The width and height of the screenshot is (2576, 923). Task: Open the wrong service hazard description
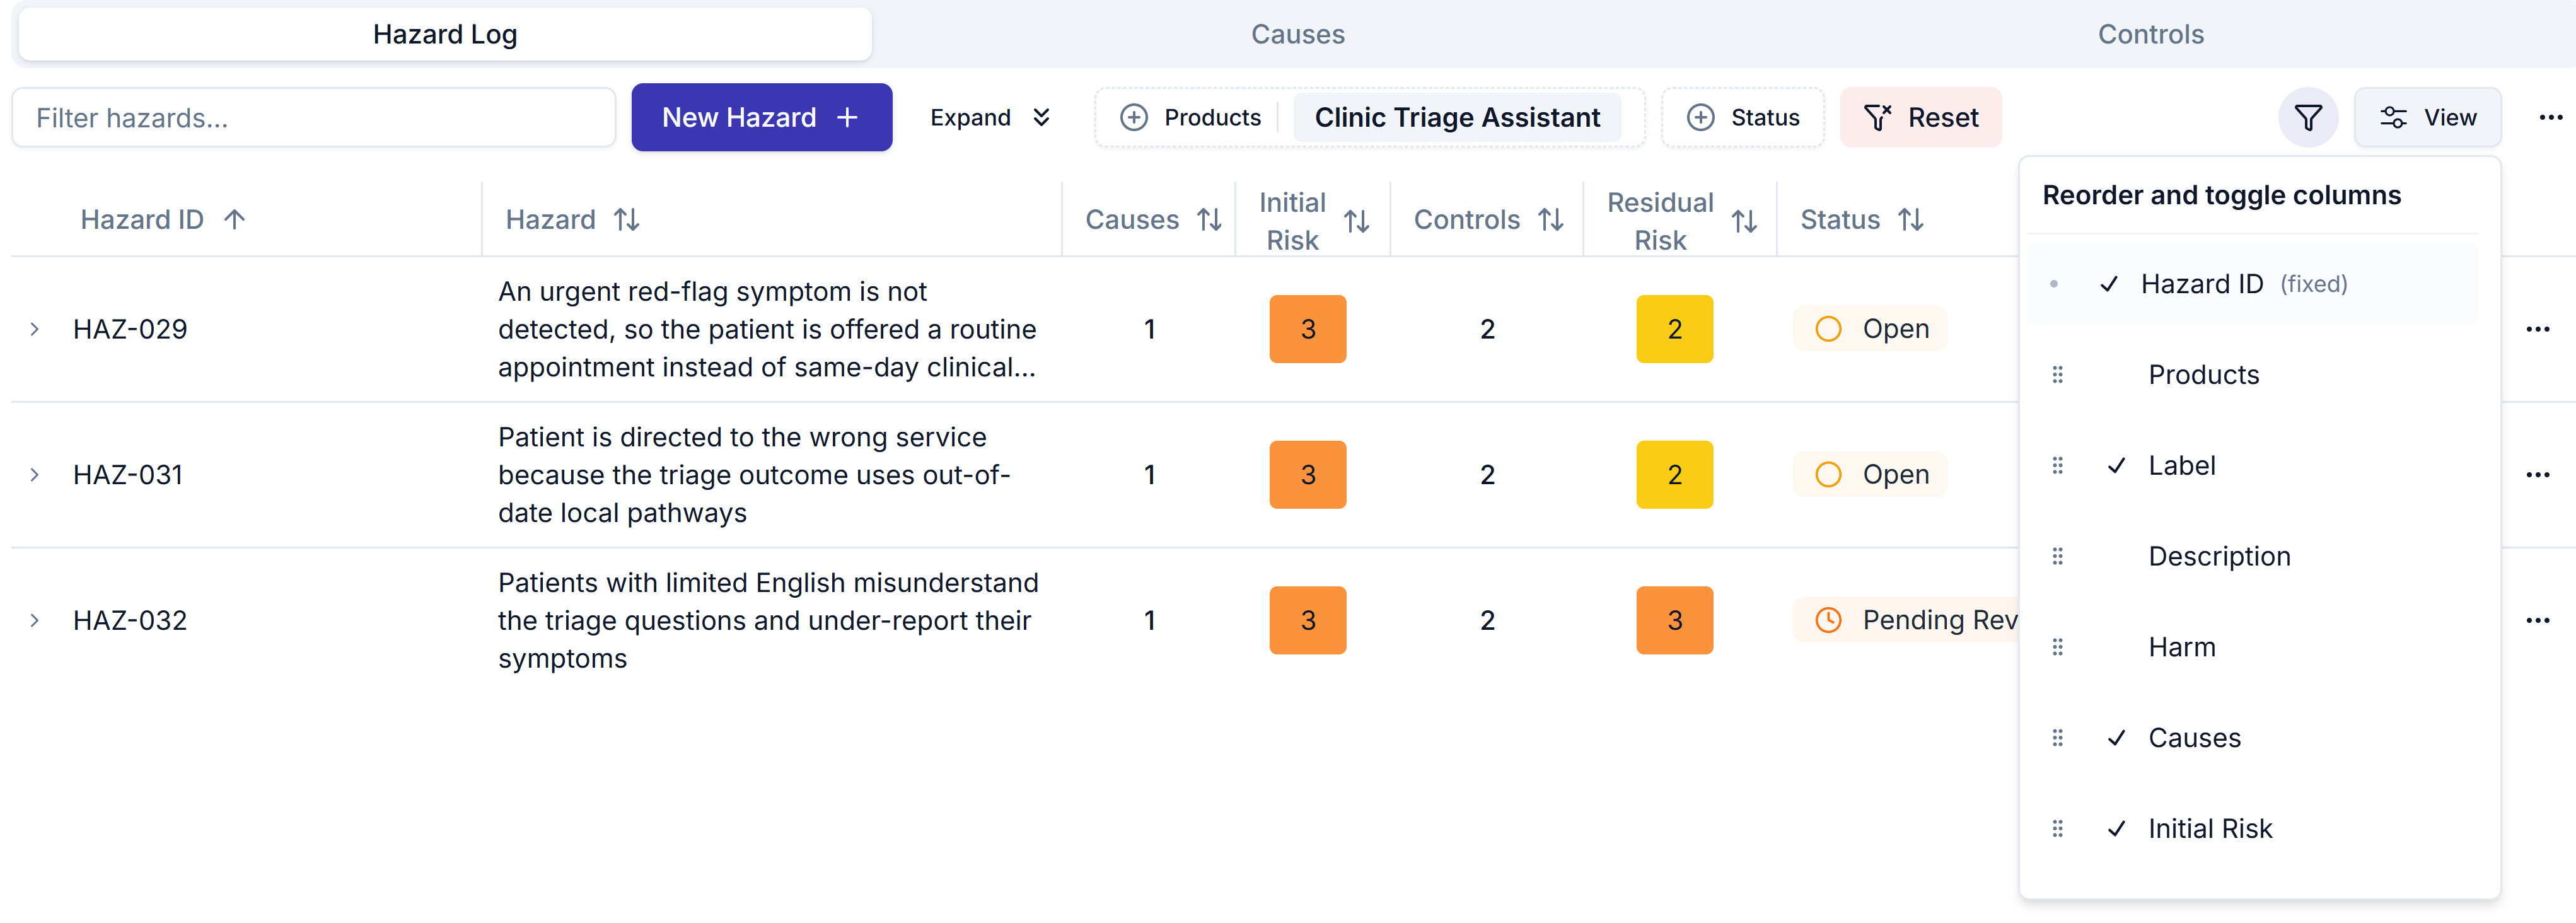[x=755, y=475]
